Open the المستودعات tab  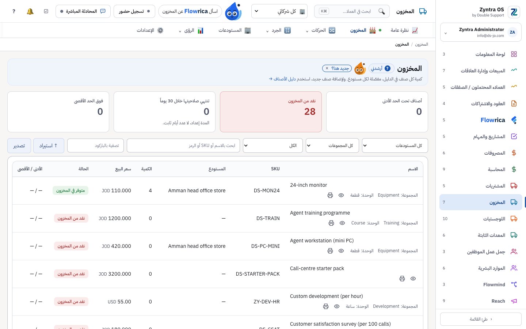coord(235,30)
